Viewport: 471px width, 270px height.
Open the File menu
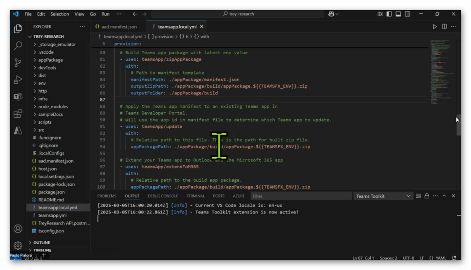pyautogui.click(x=28, y=14)
